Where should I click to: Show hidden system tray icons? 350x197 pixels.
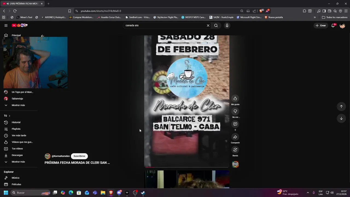[308, 193]
